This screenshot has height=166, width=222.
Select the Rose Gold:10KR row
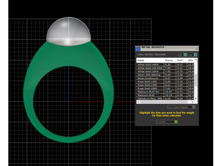[166, 82]
